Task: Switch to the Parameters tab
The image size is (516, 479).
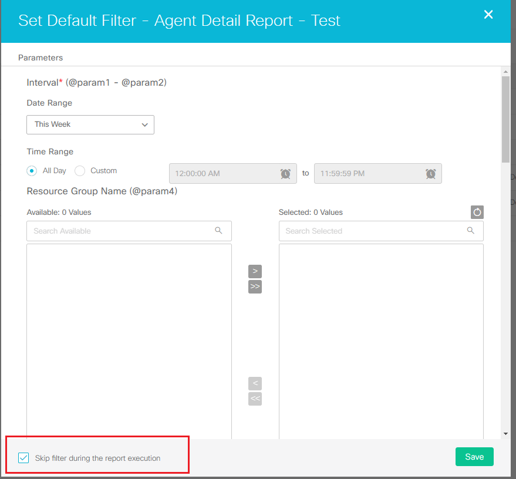Action: point(41,58)
